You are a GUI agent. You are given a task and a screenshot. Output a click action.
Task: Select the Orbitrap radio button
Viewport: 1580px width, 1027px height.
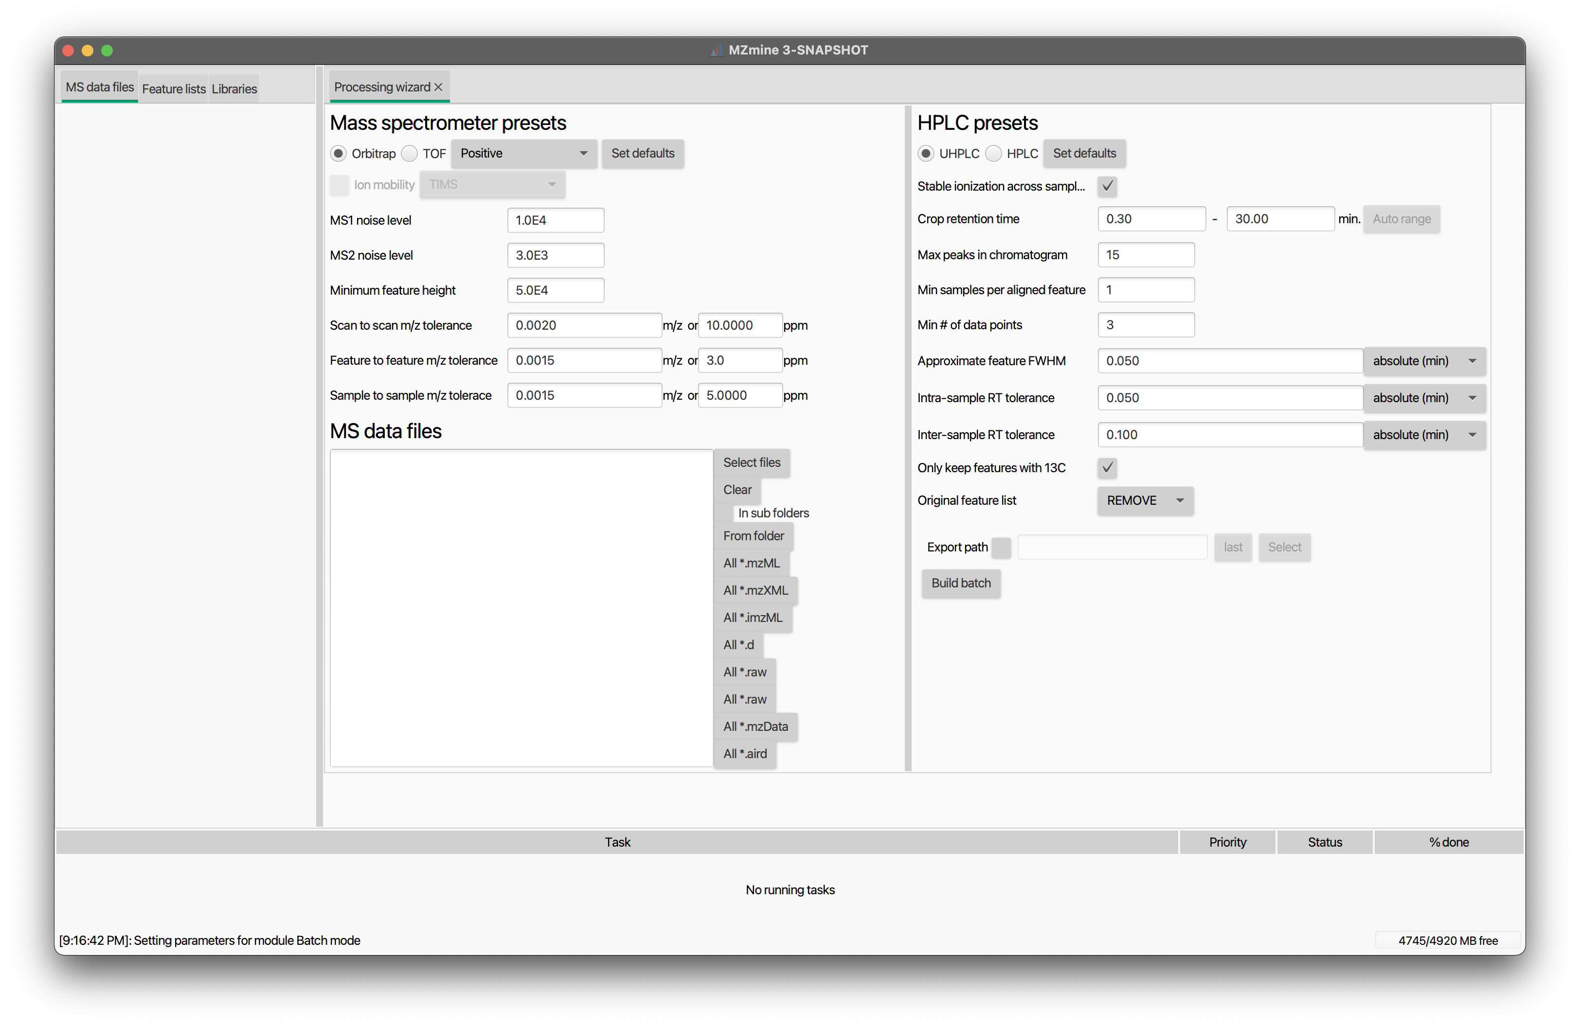pos(339,153)
